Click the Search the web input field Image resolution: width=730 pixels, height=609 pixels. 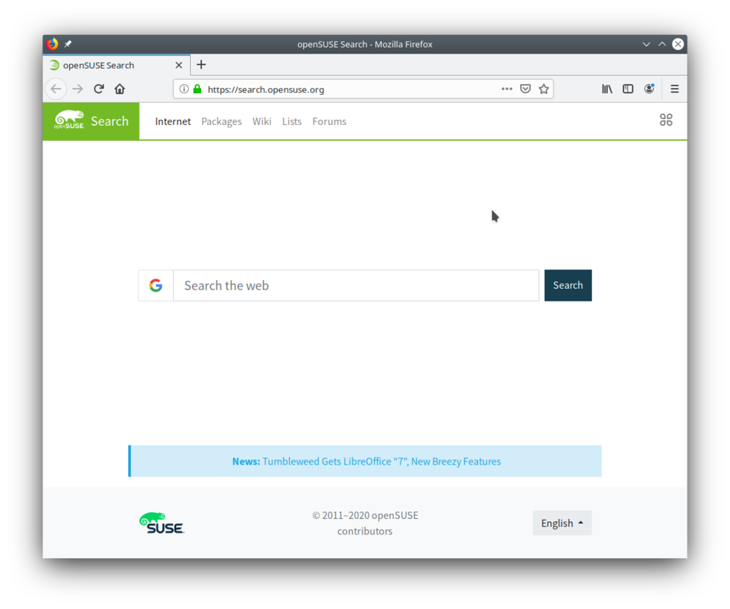pos(355,285)
